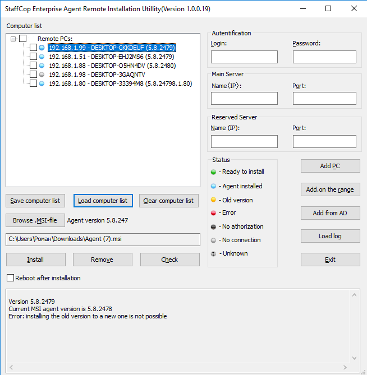Click Save computer list button
This screenshot has height=375, width=367.
click(35, 201)
